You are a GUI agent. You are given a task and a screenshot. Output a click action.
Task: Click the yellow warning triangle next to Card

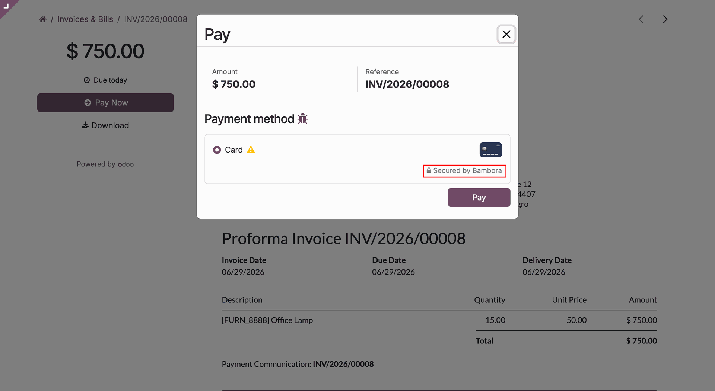click(x=251, y=150)
